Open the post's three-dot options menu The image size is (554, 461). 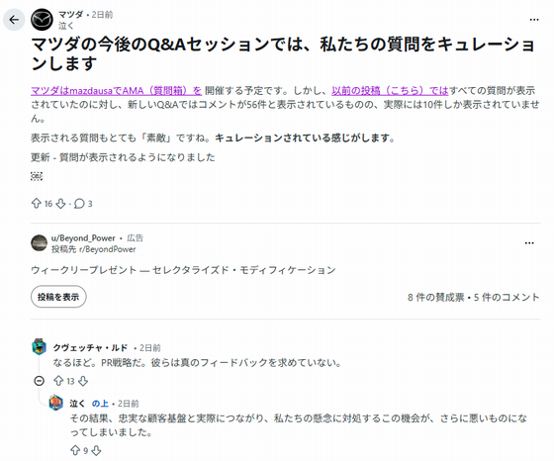pyautogui.click(x=534, y=20)
